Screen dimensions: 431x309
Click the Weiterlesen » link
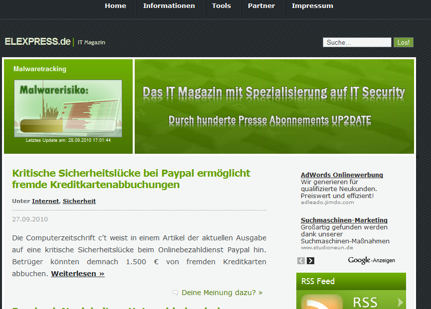(x=77, y=274)
